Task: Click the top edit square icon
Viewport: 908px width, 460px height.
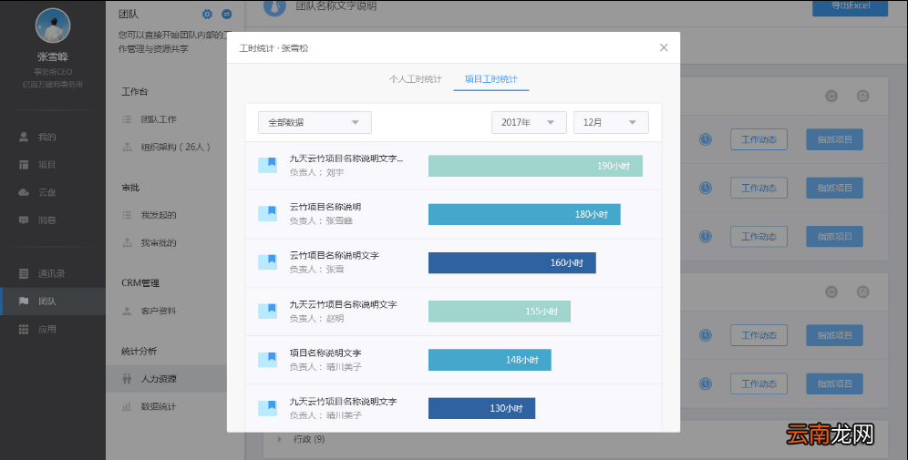Action: pyautogui.click(x=862, y=96)
